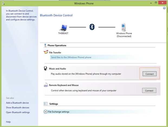
Task: Click the Windows Phone device icon
Action: (124, 27)
